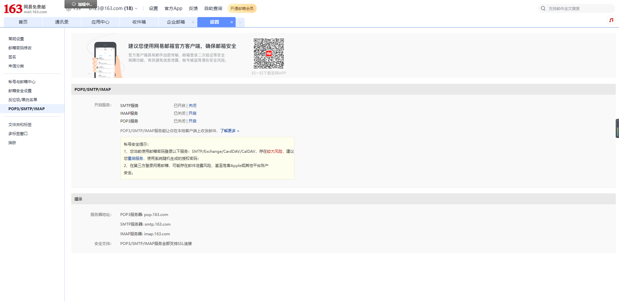Open 多标签窗口 in the sidebar

pyautogui.click(x=18, y=133)
